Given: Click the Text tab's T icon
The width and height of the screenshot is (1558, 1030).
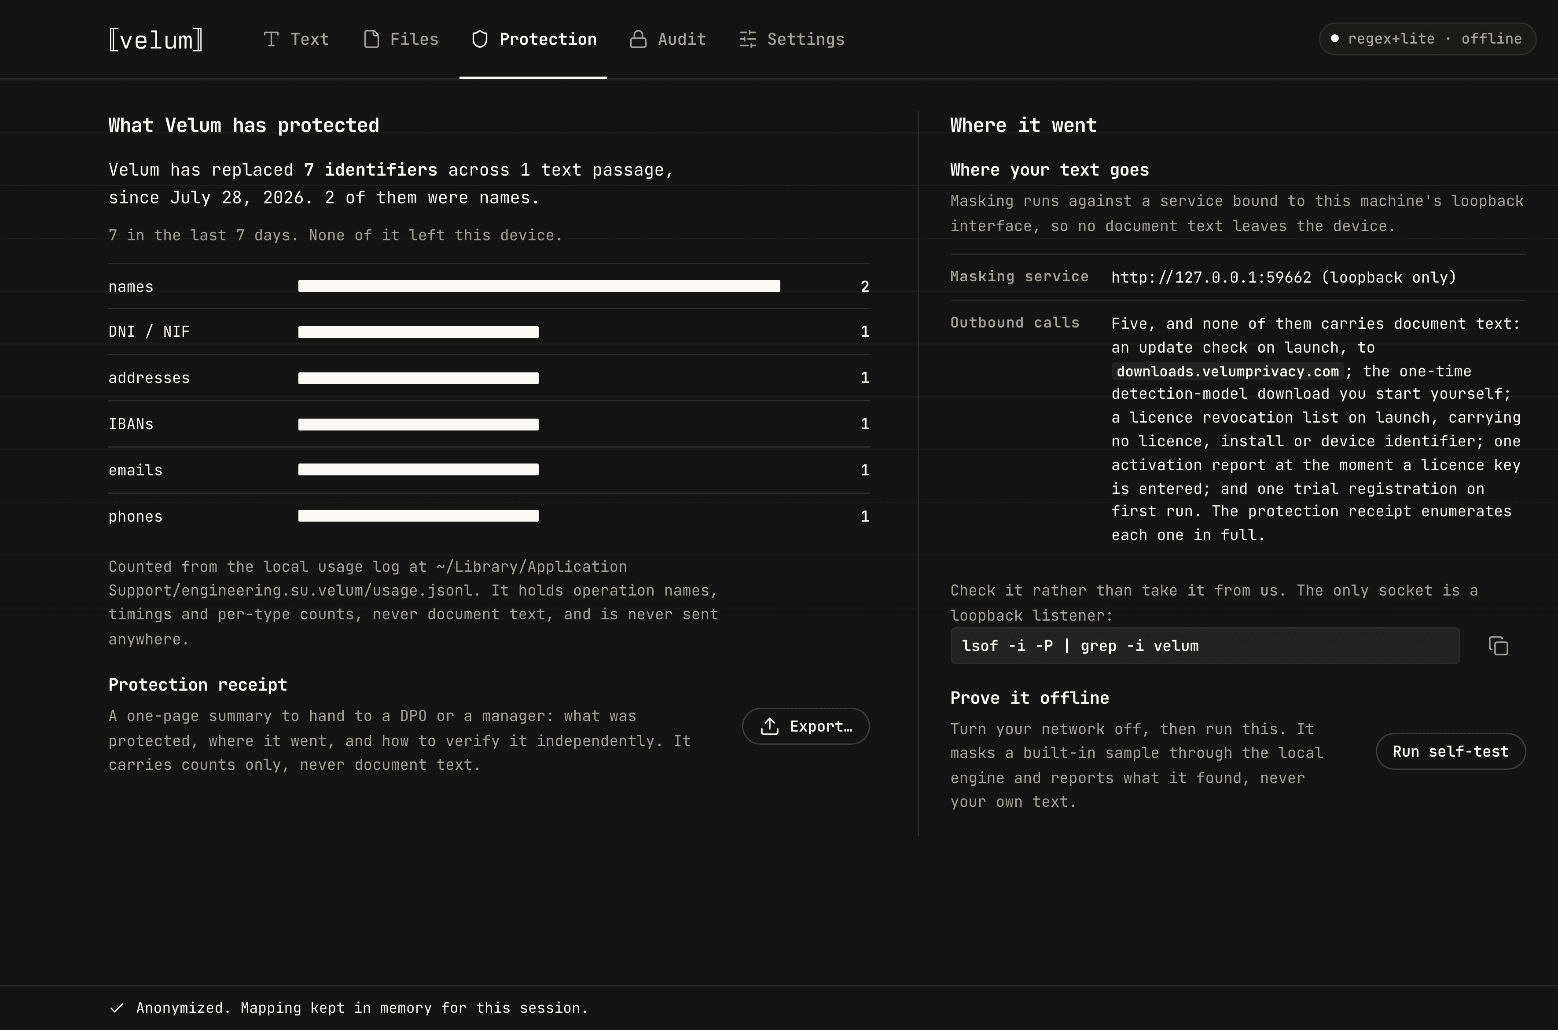Looking at the screenshot, I should [x=271, y=40].
